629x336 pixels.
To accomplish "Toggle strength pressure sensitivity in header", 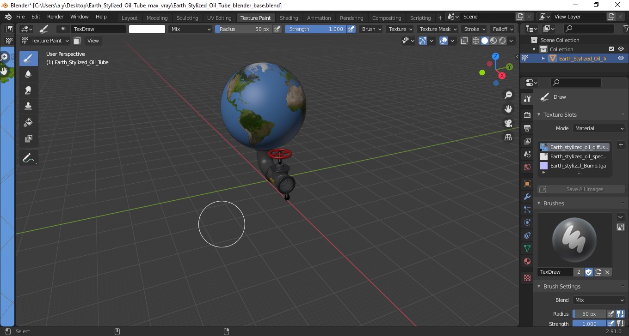I will (x=351, y=29).
